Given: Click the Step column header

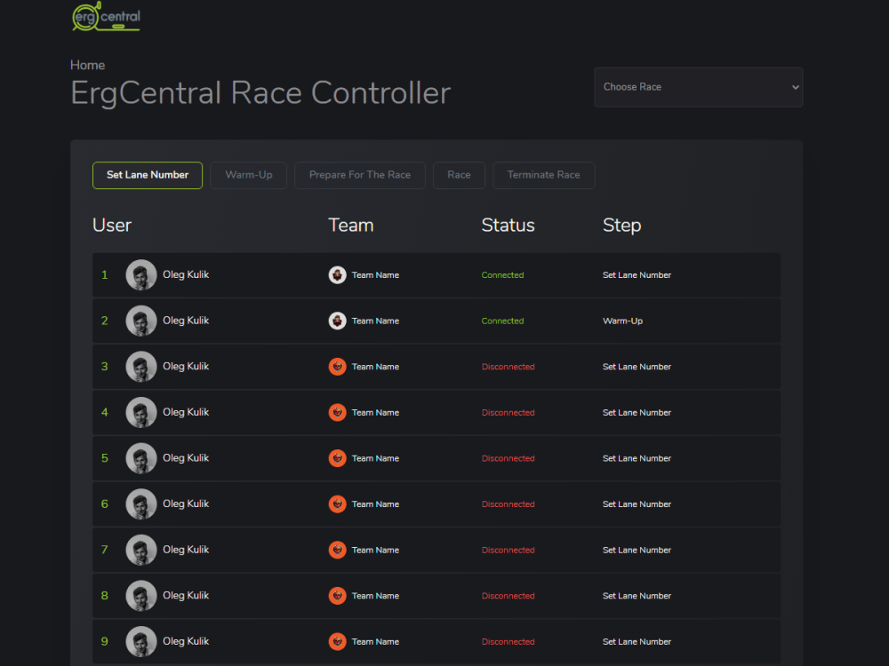Looking at the screenshot, I should [x=622, y=226].
